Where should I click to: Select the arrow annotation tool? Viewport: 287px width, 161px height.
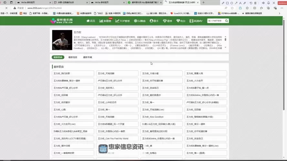[x=236, y=3]
